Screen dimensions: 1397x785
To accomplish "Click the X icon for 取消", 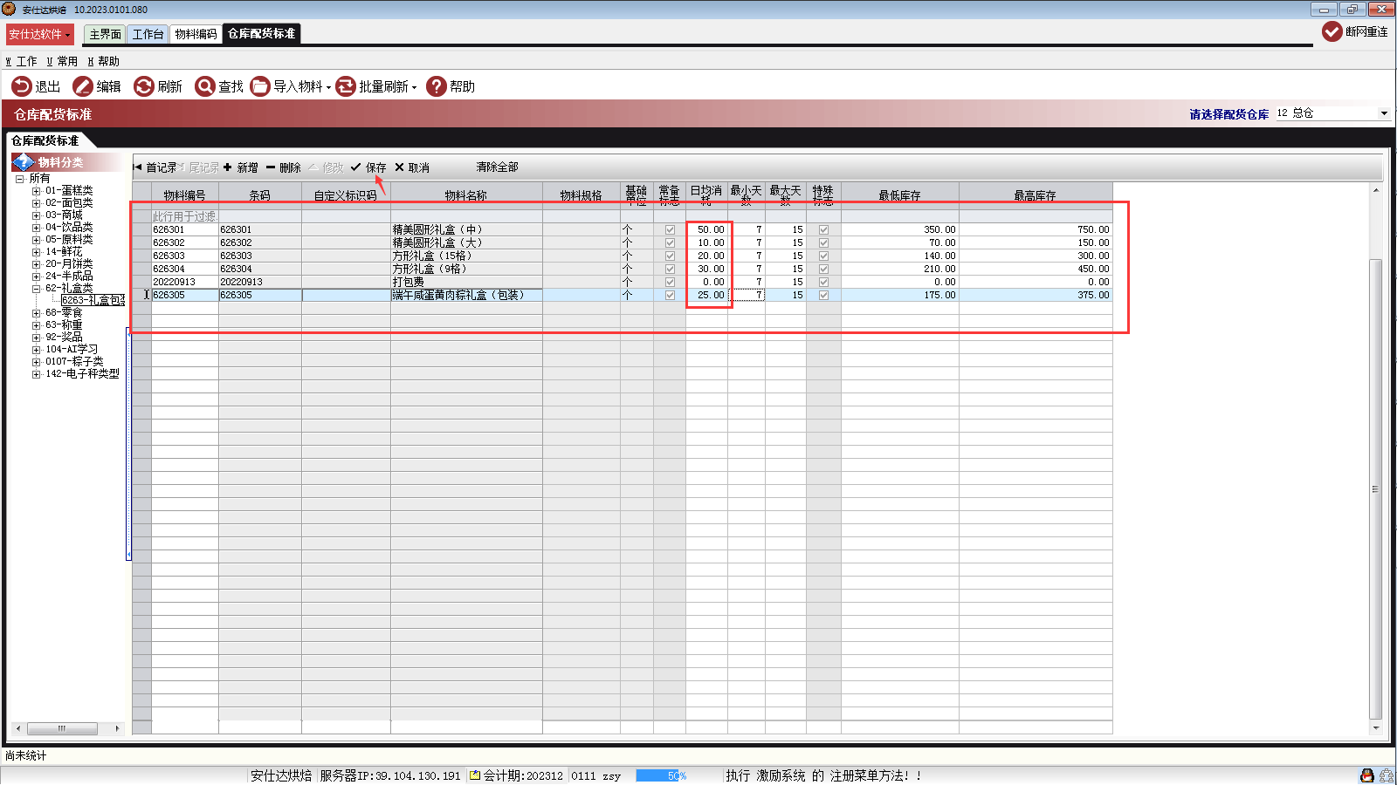I will [400, 167].
